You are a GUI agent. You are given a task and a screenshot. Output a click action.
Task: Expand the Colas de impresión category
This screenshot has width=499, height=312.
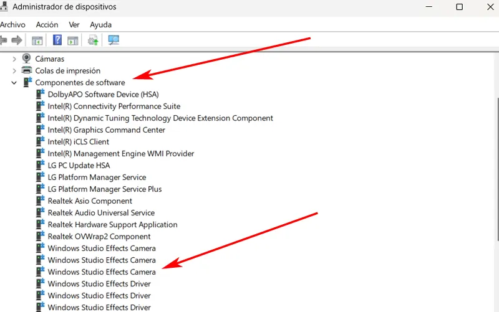14,70
